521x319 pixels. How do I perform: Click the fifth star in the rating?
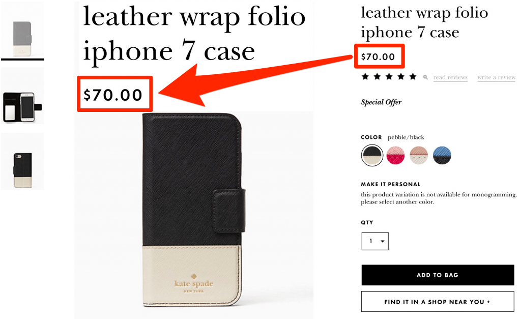coord(413,76)
